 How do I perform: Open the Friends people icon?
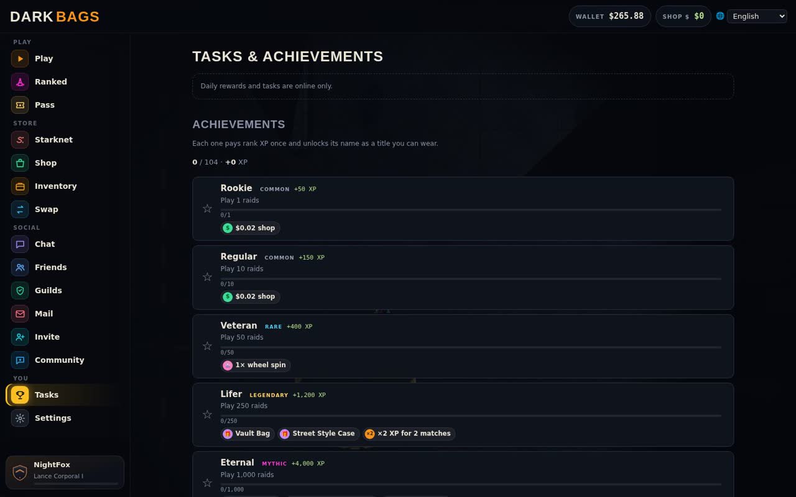[20, 267]
